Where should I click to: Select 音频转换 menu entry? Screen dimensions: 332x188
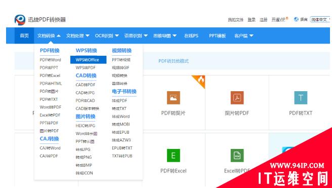[x=119, y=84]
